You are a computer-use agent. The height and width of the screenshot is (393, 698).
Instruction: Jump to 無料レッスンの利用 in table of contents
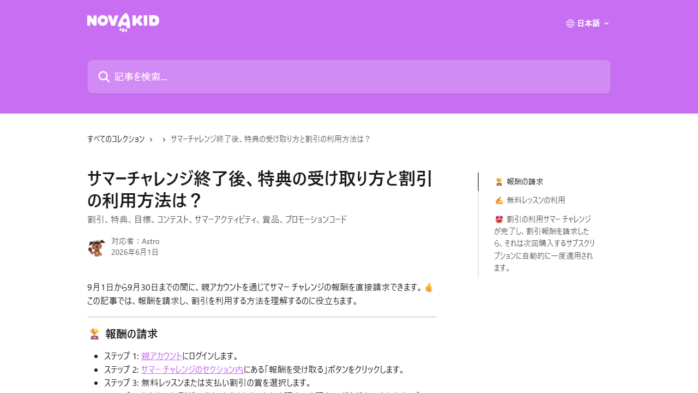pos(529,200)
